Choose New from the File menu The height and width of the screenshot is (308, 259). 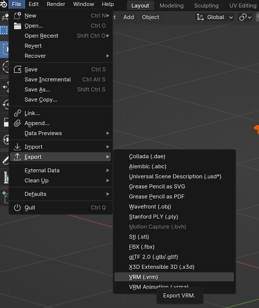tap(61, 16)
